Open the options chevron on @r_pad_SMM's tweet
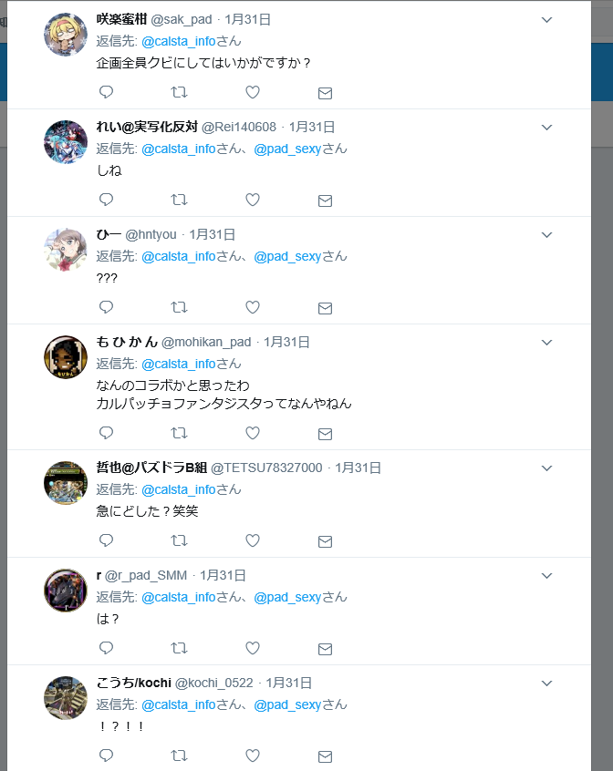 547,576
